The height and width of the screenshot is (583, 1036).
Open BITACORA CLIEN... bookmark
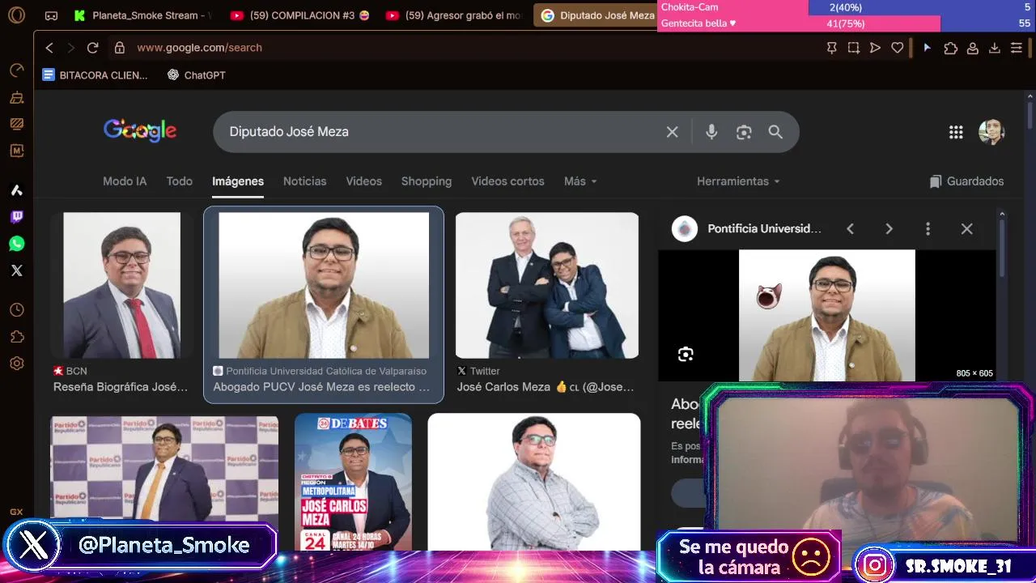click(96, 75)
